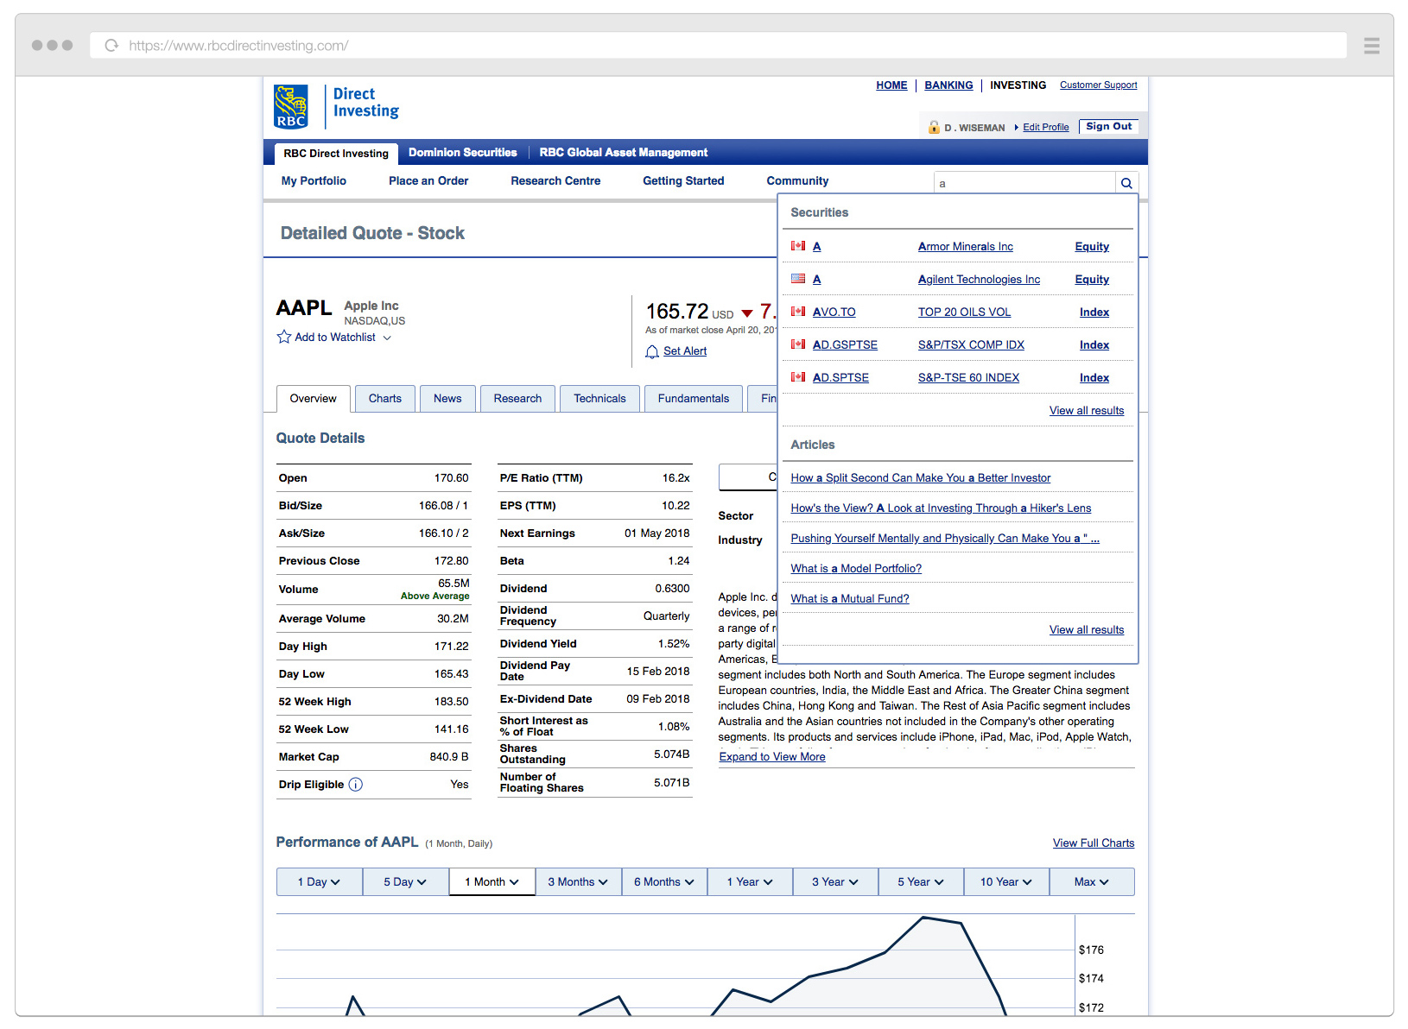Expand the Add to Watchlist dropdown arrow
Screen dimensions: 1408x1029
click(x=387, y=338)
